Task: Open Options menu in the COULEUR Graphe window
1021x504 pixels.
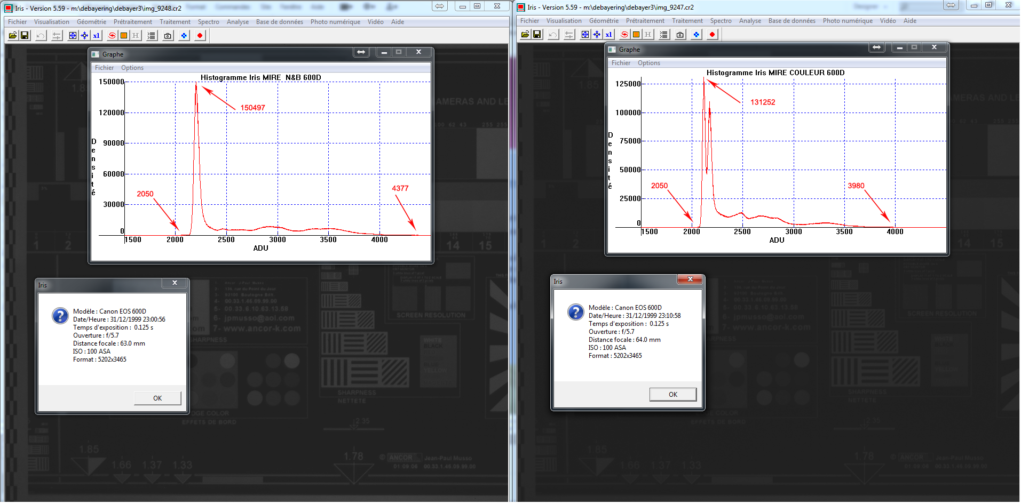Action: pos(648,63)
